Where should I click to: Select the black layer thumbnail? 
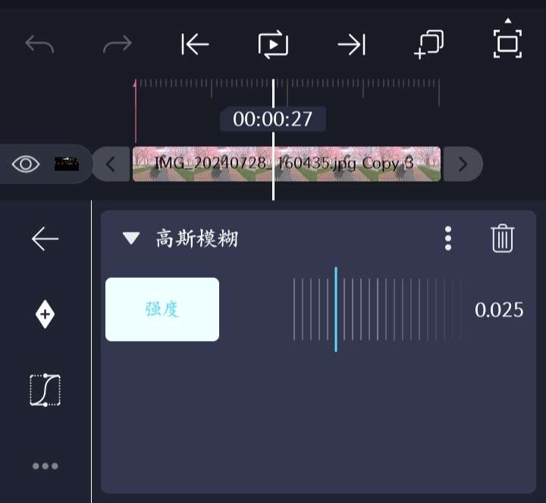click(67, 164)
